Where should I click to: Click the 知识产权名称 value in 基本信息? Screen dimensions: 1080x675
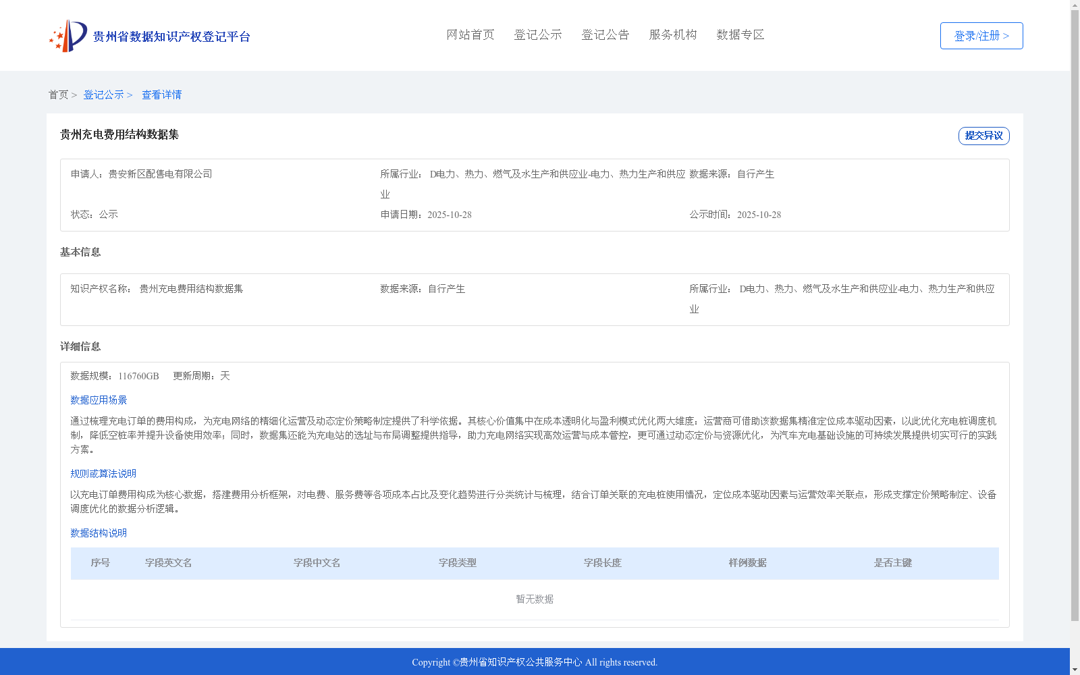(191, 289)
